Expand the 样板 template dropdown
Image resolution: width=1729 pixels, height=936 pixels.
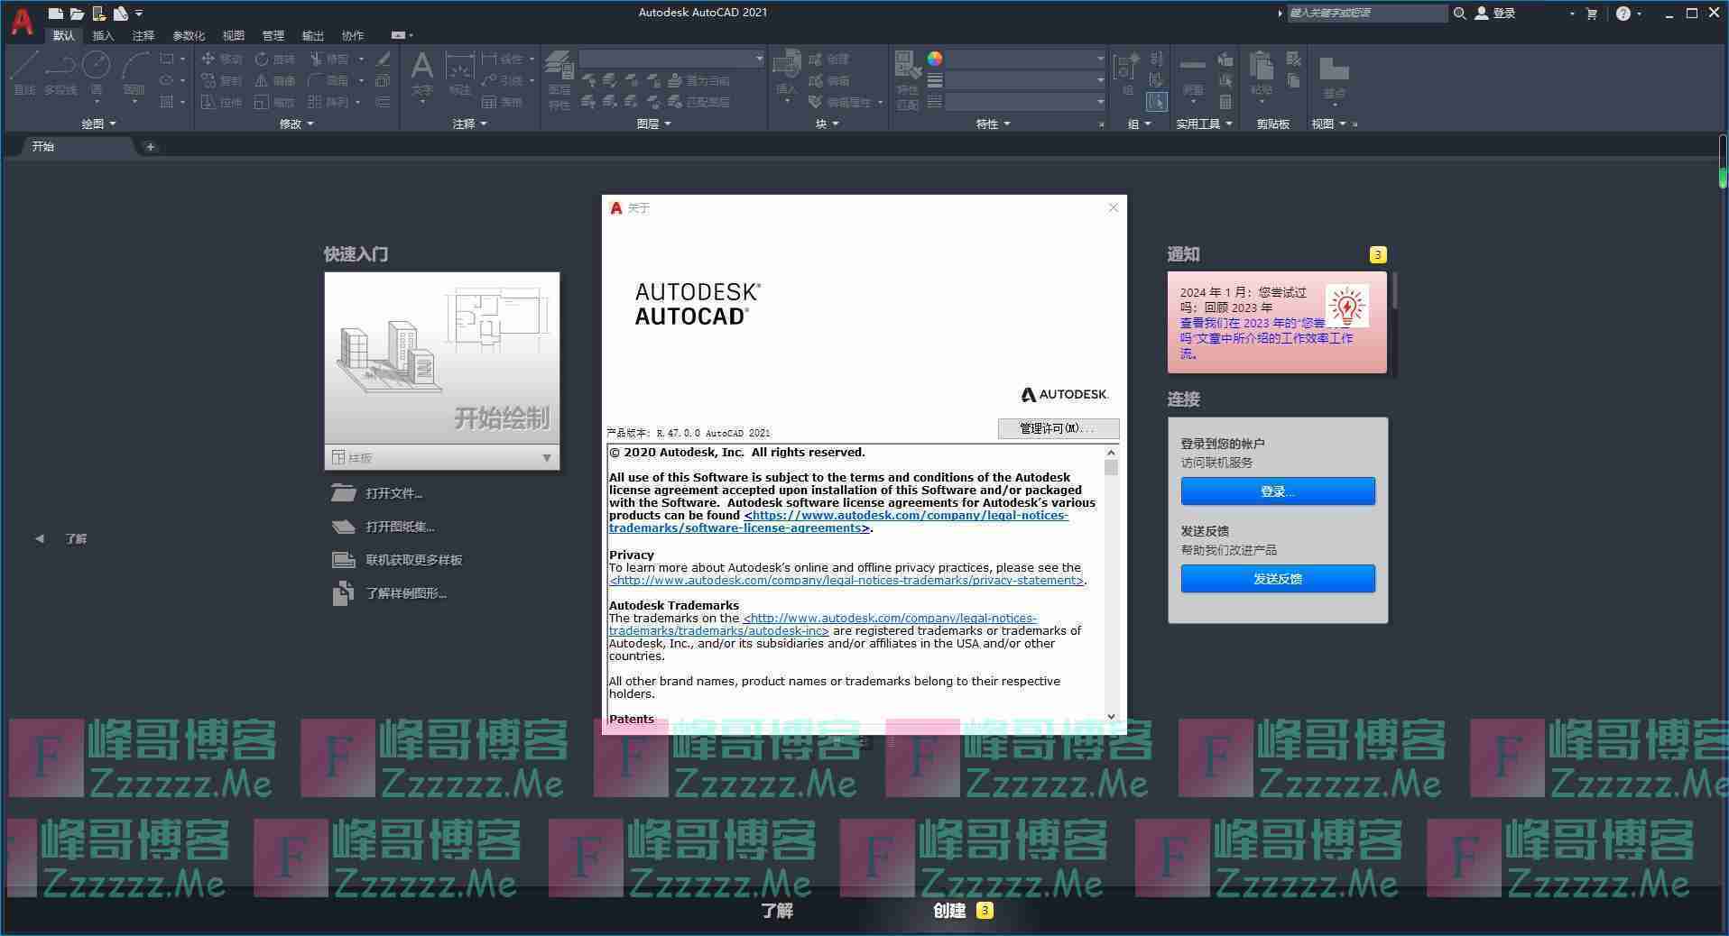[546, 458]
